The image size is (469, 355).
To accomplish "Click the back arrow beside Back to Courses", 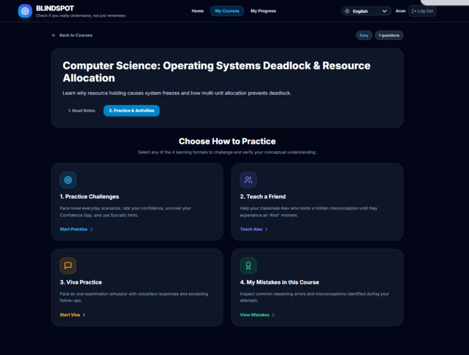I will point(54,35).
